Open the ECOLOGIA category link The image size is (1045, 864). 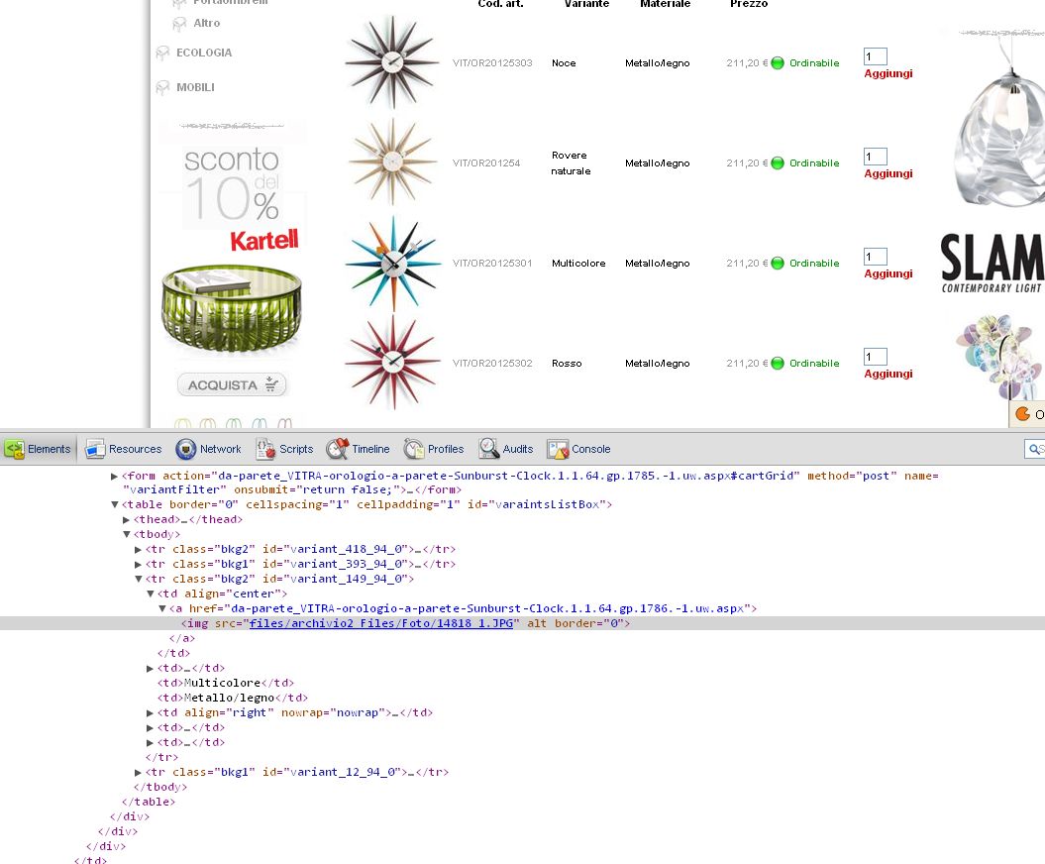coord(204,53)
